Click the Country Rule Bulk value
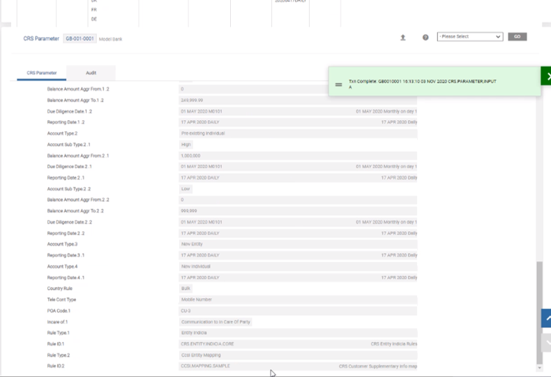Viewport: 551px width, 377px height. tap(186, 288)
